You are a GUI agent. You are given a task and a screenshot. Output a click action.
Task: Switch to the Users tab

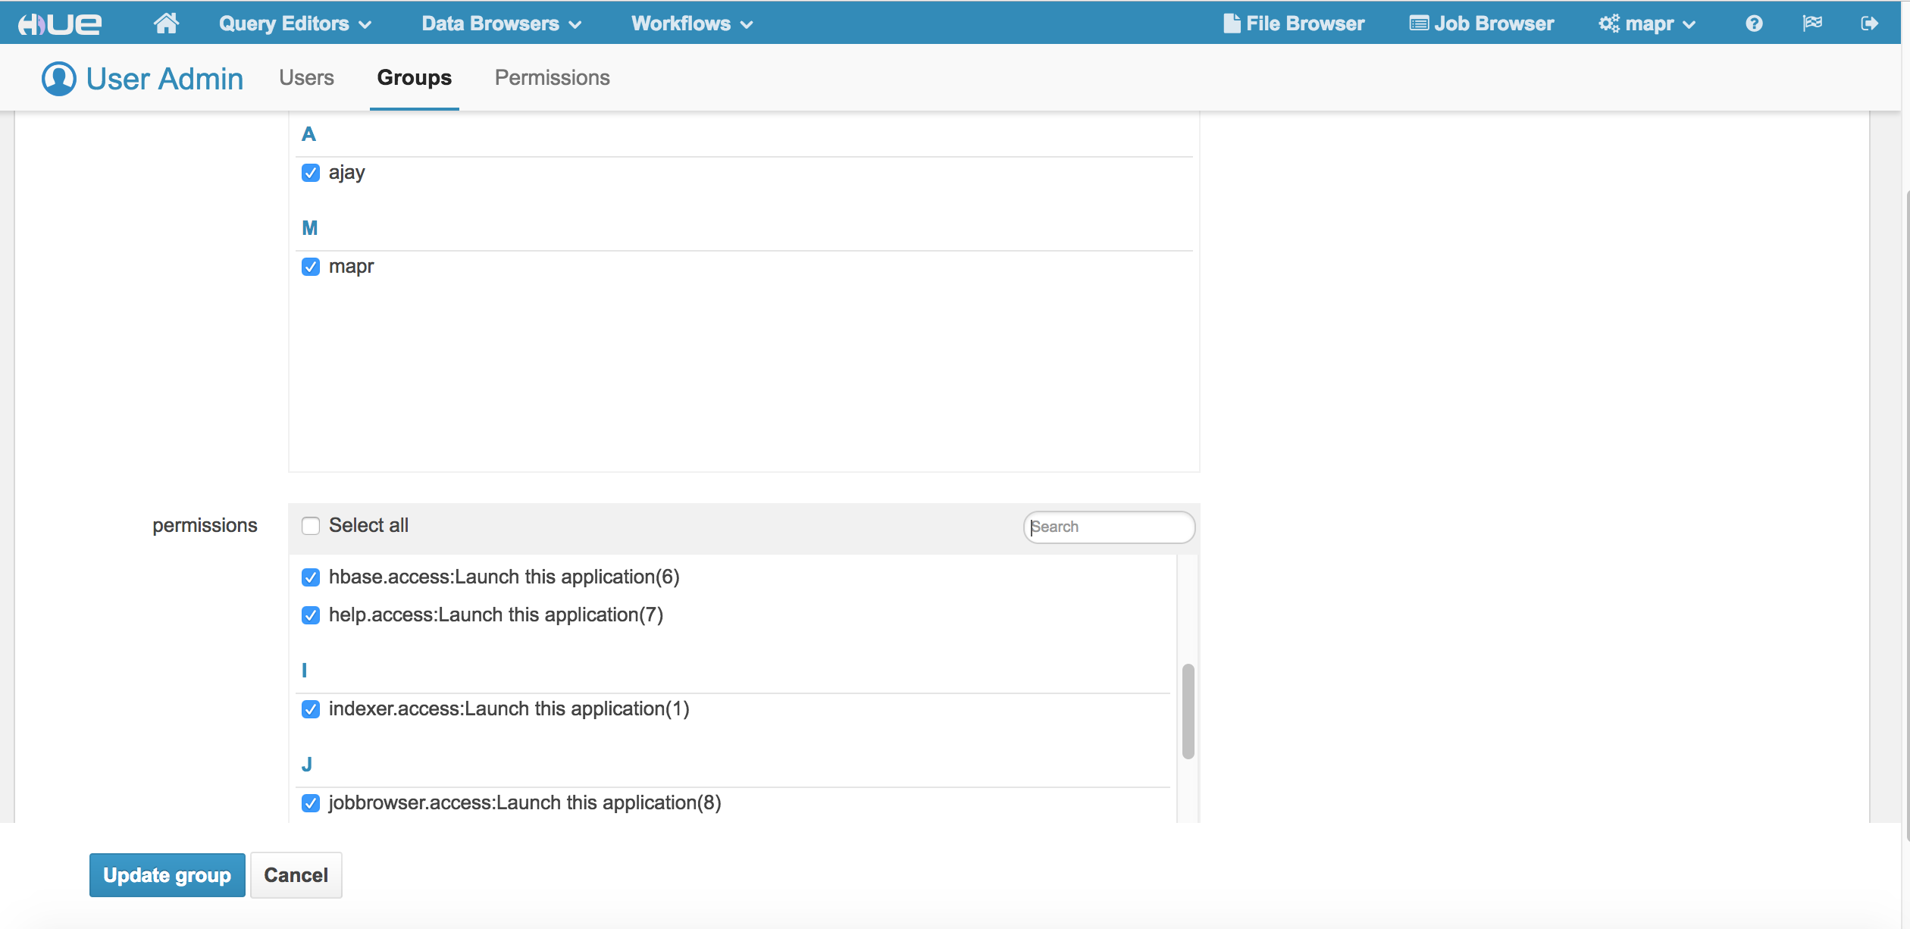306,77
